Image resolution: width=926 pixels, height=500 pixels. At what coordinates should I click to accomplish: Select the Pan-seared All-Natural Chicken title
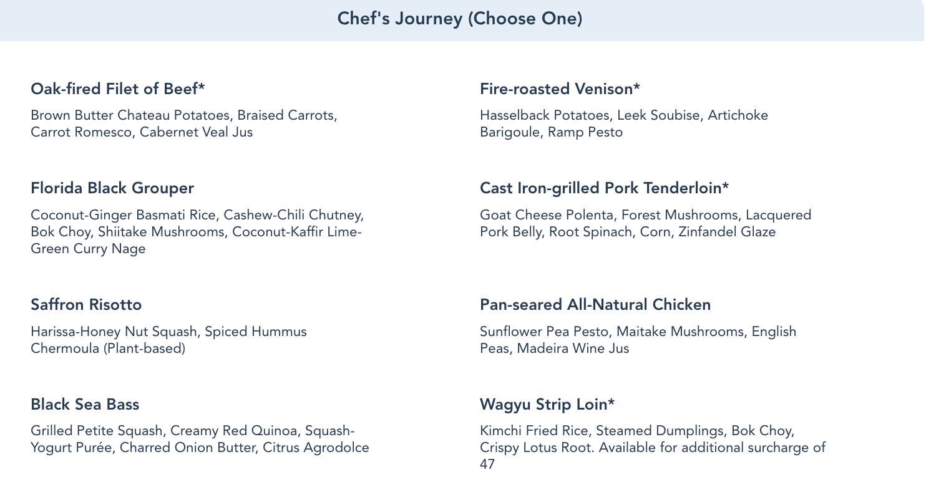pyautogui.click(x=595, y=305)
